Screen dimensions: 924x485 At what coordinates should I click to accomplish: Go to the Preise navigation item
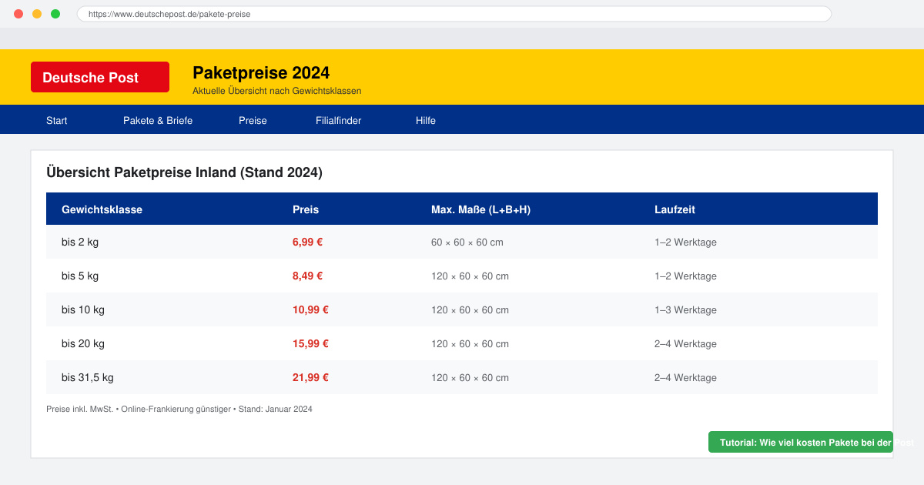253,121
